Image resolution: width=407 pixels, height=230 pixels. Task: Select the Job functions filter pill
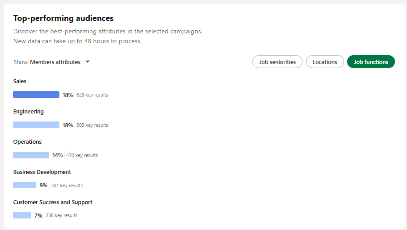point(371,62)
